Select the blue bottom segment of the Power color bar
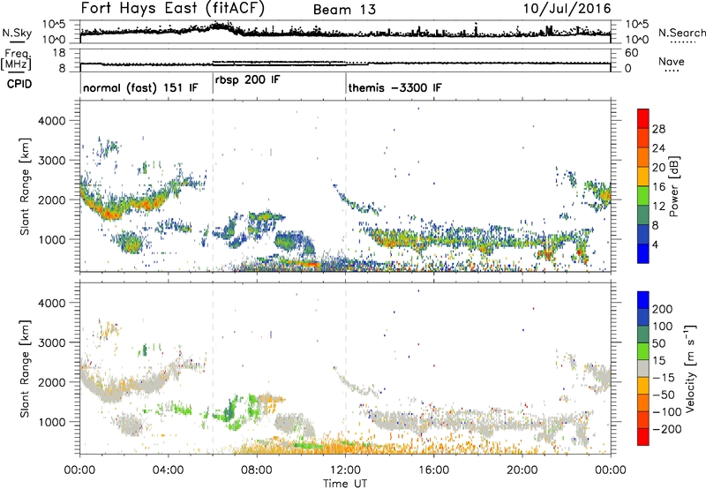Image resolution: width=706 pixels, height=489 pixels. [643, 253]
